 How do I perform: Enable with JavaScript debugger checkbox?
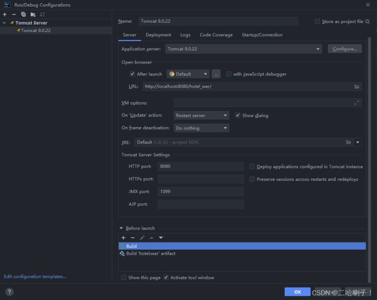point(229,74)
